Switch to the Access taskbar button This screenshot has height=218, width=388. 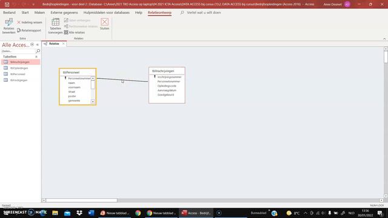196,213
